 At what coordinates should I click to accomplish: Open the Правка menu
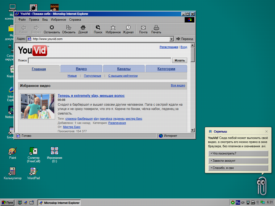point(34,20)
